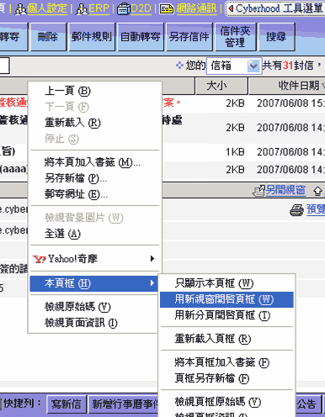This screenshot has height=417, width=325.
Task: Choose 重新載入頁框 (R) in the submenu
Action: tap(226, 339)
